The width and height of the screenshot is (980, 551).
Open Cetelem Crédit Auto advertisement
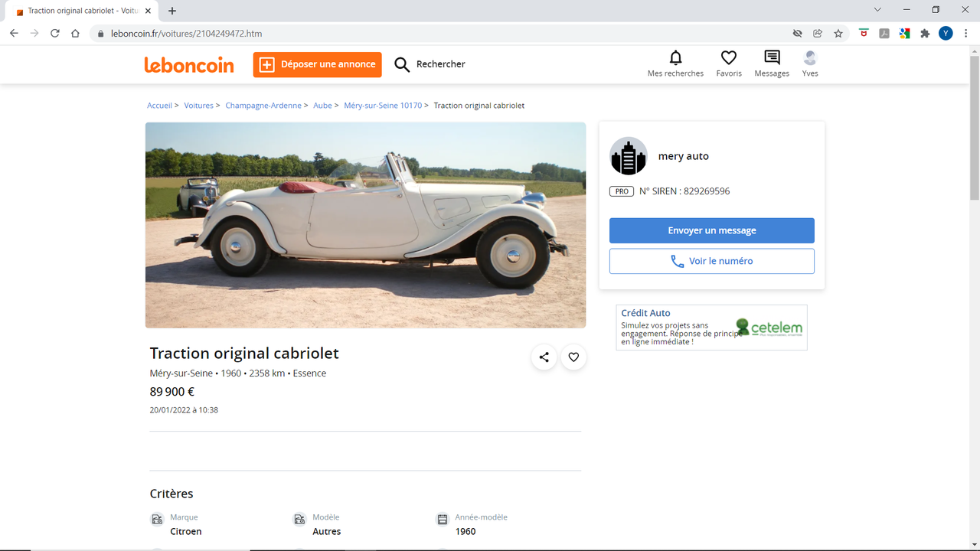point(712,328)
